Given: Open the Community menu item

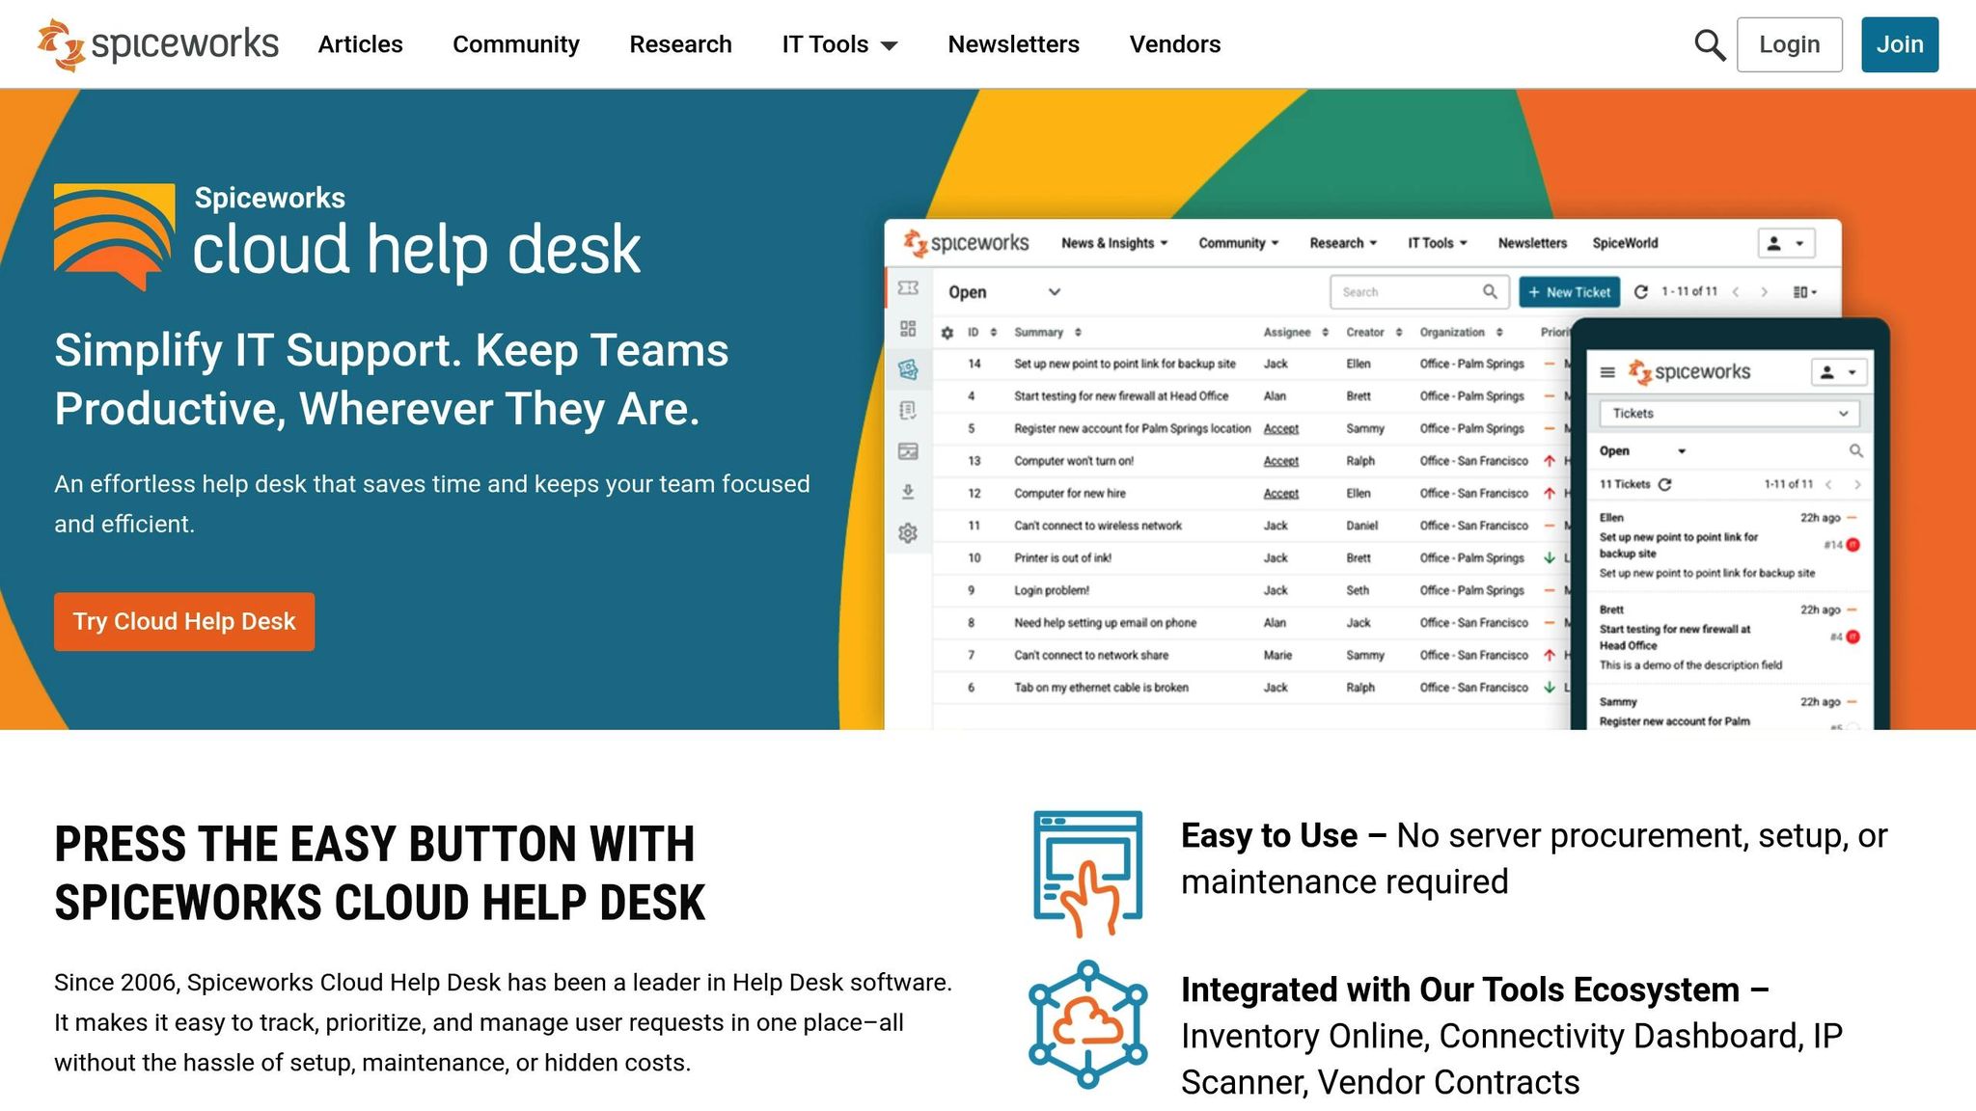Looking at the screenshot, I should tap(516, 44).
